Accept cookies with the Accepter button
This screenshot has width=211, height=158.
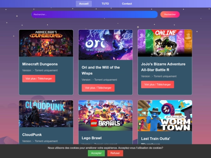(96, 153)
